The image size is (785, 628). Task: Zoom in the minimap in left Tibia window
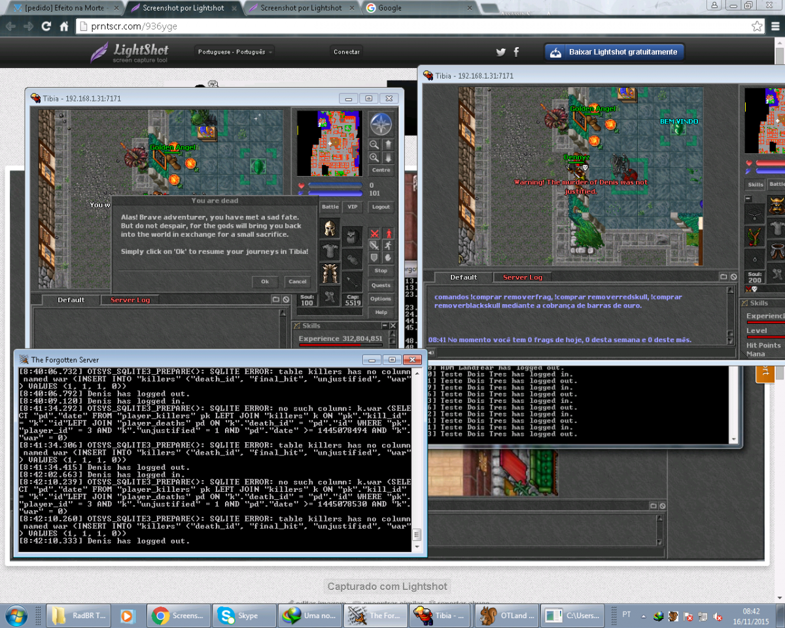tap(374, 158)
